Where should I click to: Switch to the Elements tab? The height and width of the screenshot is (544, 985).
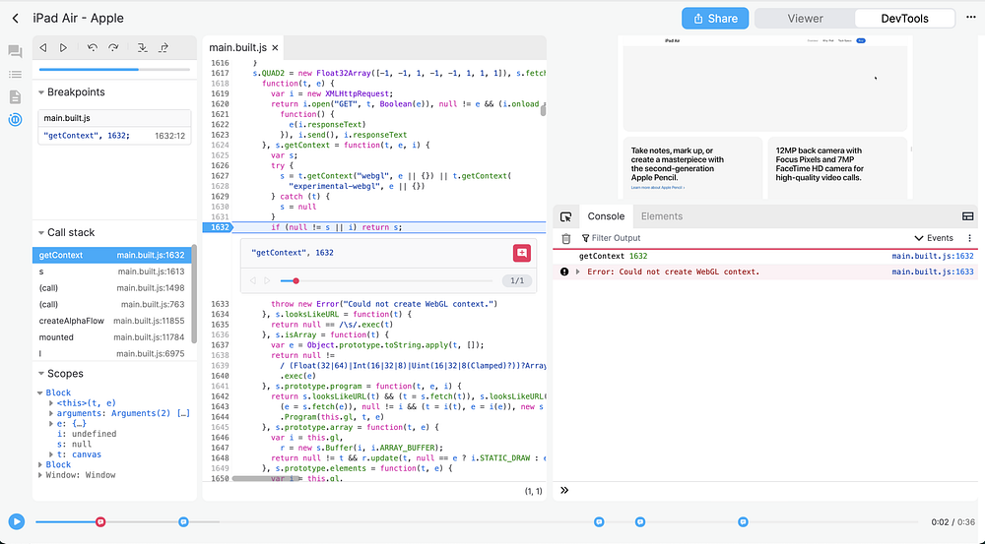661,216
